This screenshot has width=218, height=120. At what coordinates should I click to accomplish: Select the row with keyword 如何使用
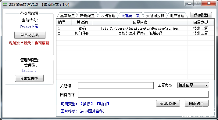pyautogui.click(x=135, y=33)
